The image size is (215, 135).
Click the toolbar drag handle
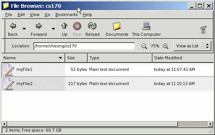[x=3, y=29]
